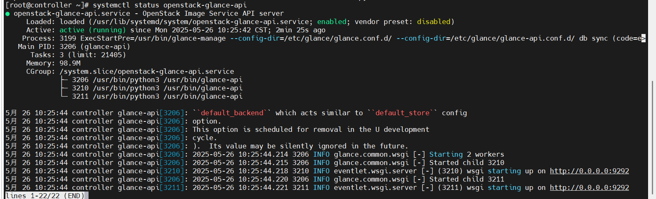Click the CGroup path '/system.slice/openstack-glance-api.service'

pyautogui.click(x=147, y=71)
